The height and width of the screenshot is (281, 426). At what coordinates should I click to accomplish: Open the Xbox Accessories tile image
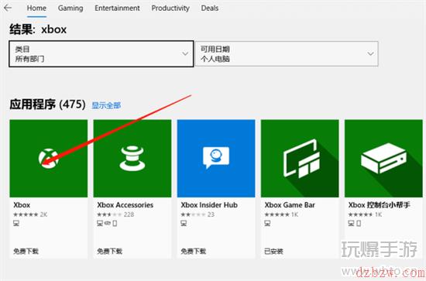(x=132, y=158)
